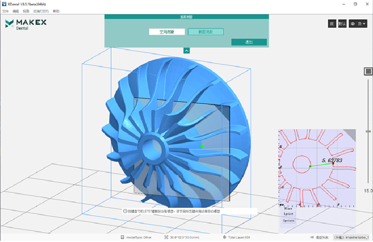Screen dimensions: 373x242
Task: Click the layers icon in the status bar
Action: click(x=224, y=237)
